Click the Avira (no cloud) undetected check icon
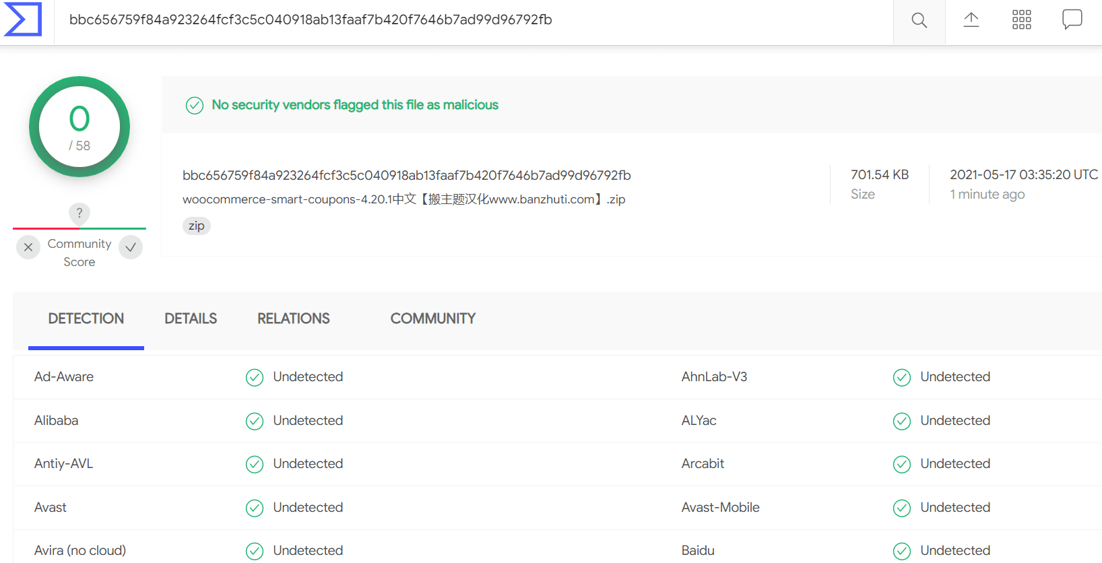Screen dimensions: 1102x563 255,552
